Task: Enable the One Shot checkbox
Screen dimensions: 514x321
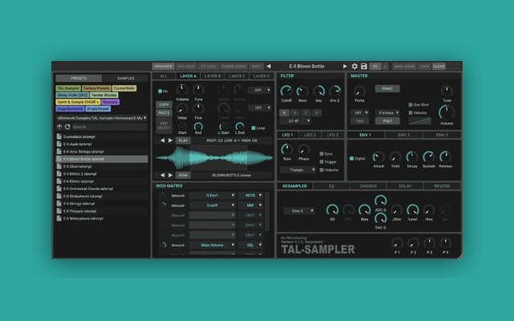Action: tap(410, 105)
